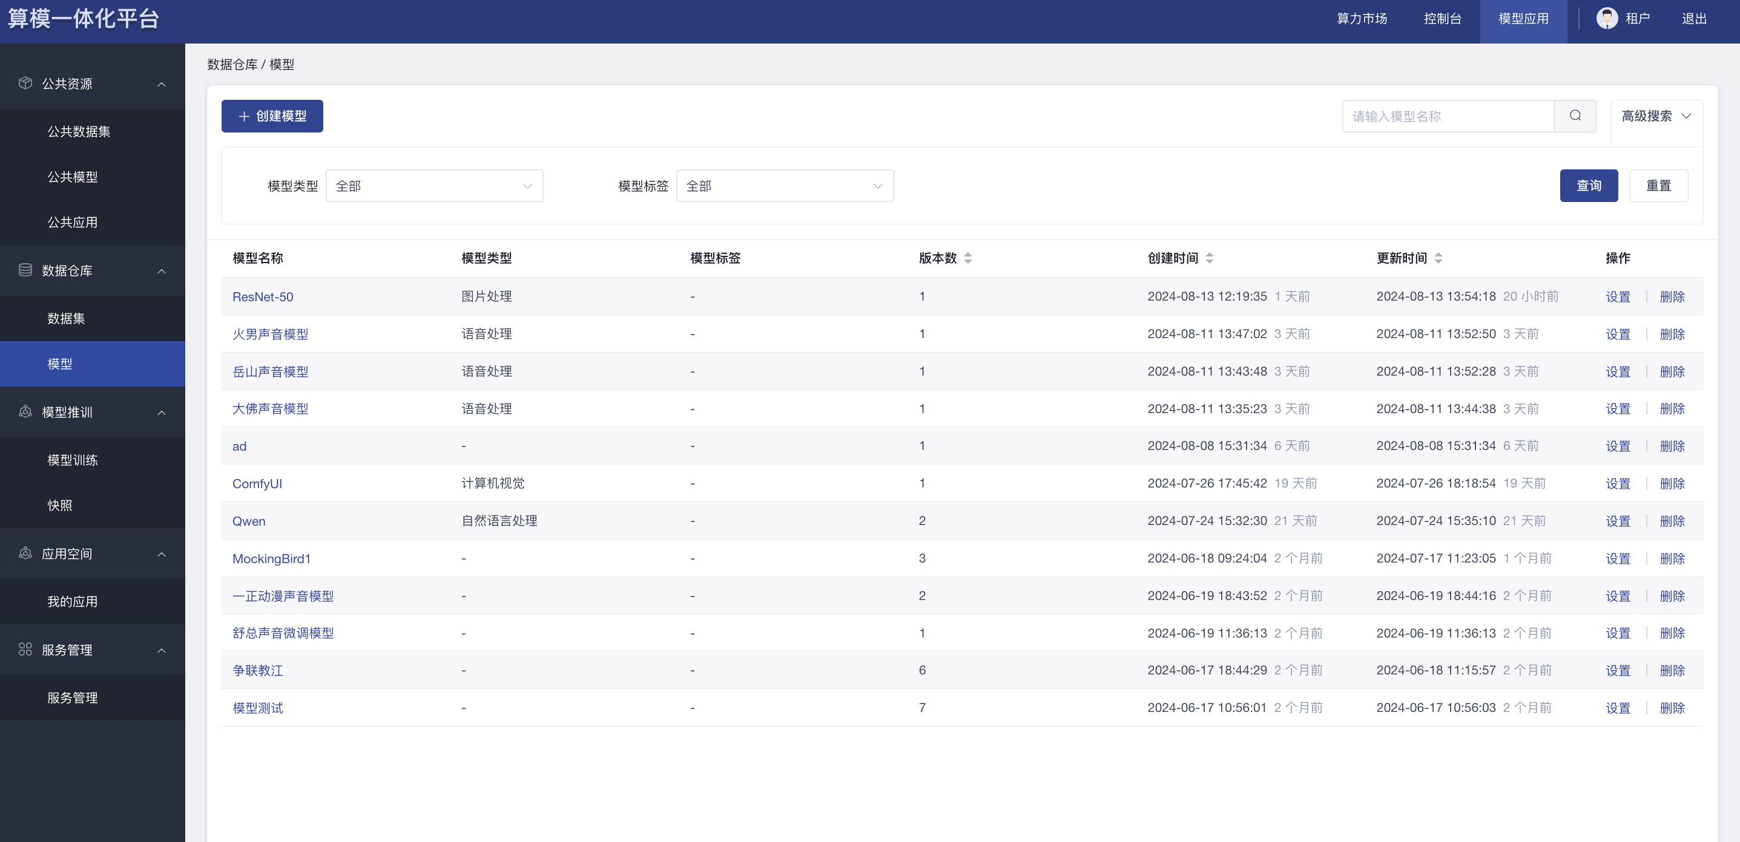Viewport: 1740px width, 842px height.
Task: Select 公共模型 in the sidebar menu
Action: [72, 177]
